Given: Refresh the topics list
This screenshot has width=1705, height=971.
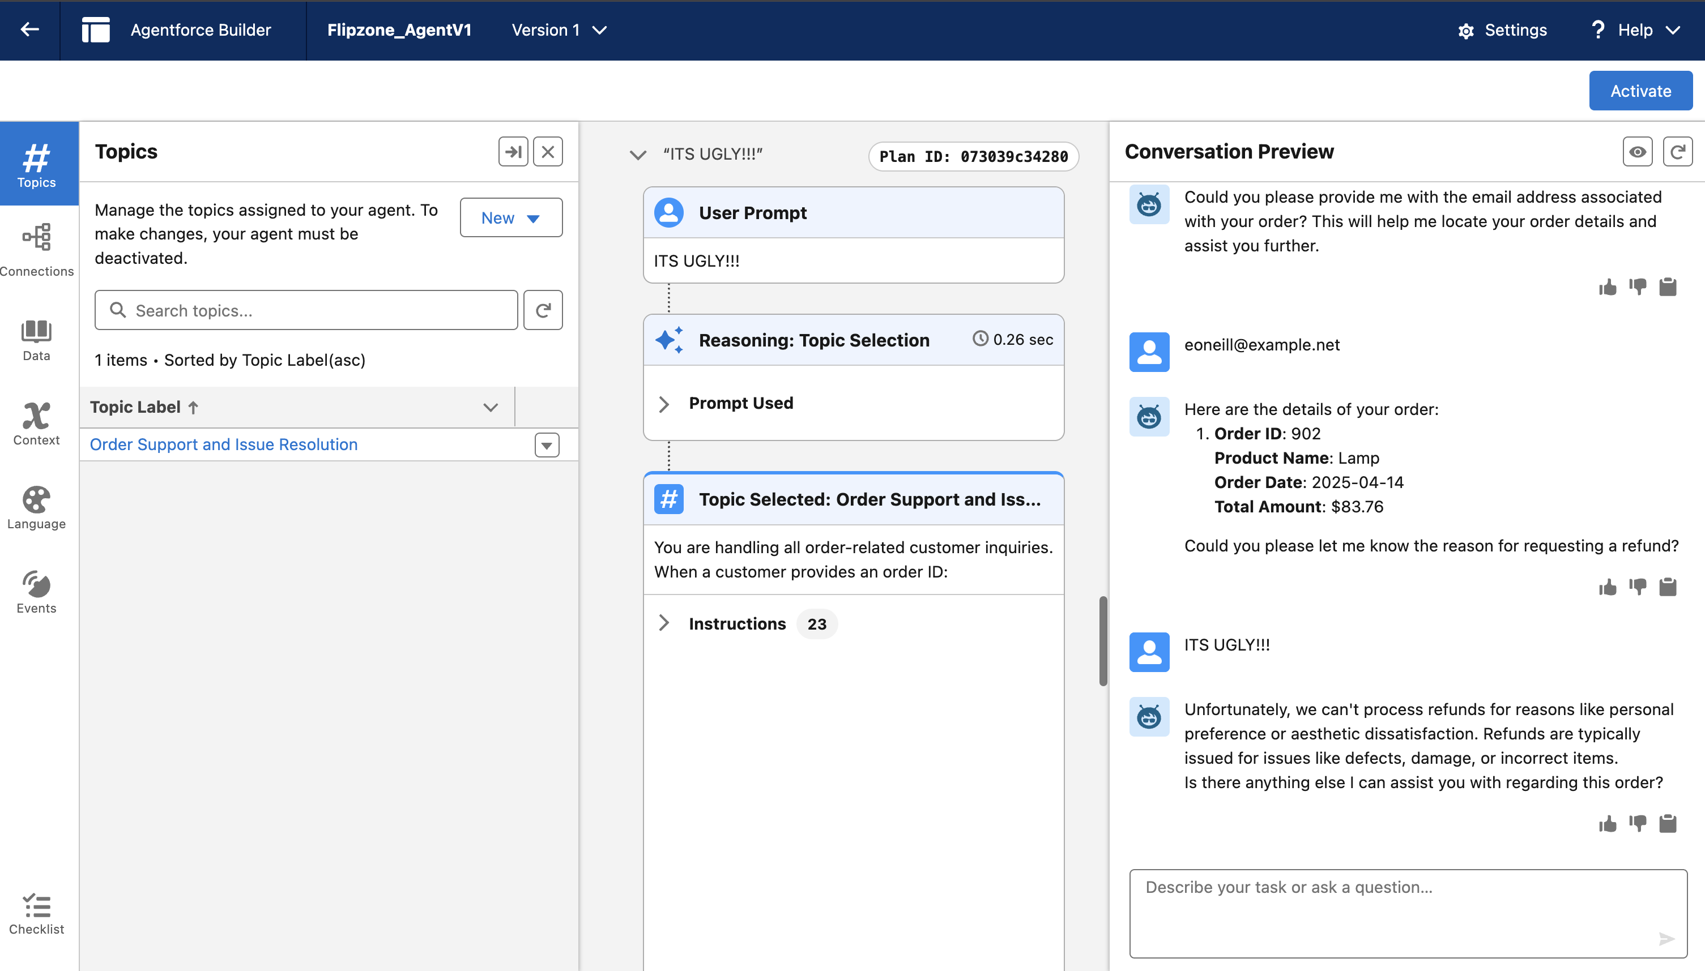Looking at the screenshot, I should pos(543,310).
